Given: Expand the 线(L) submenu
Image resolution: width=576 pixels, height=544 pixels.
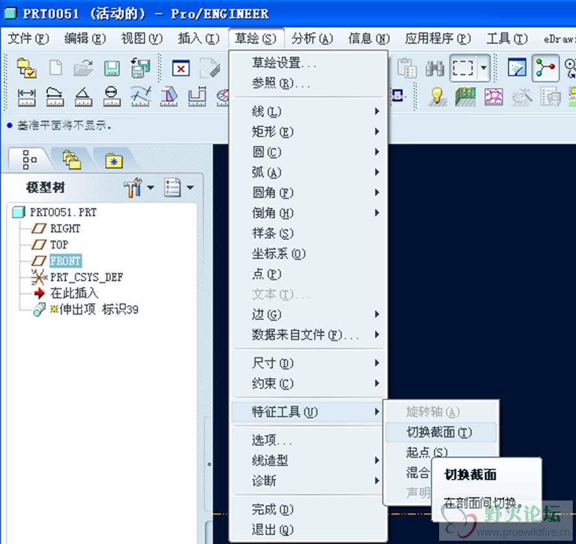Looking at the screenshot, I should [x=308, y=111].
